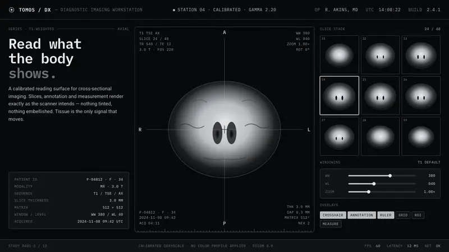The image size is (449, 252).
Task: Click the build version '2.4.1'
Action: tap(433, 10)
